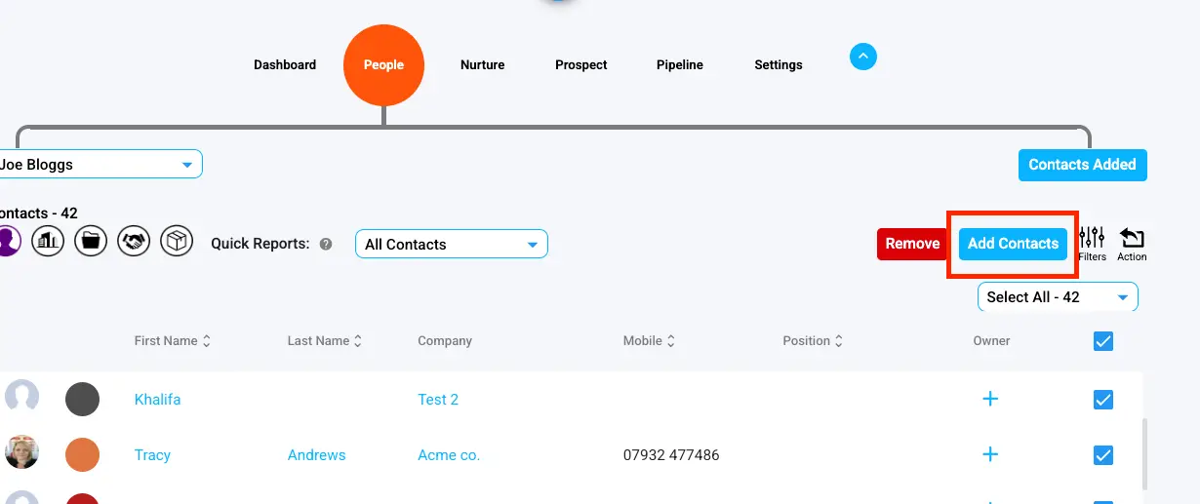Uncheck the Khalifa row checkbox
Screen dimensions: 1200x504
point(1103,400)
